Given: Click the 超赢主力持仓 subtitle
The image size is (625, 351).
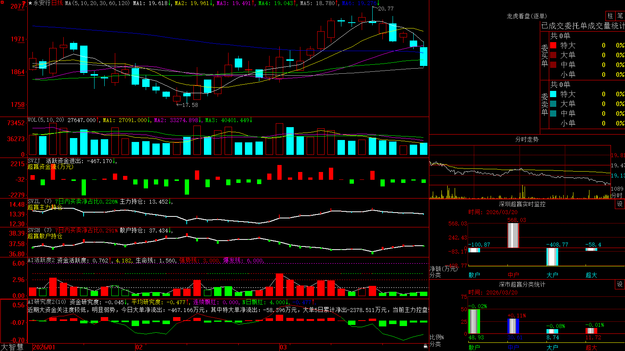Looking at the screenshot, I should pyautogui.click(x=45, y=207).
